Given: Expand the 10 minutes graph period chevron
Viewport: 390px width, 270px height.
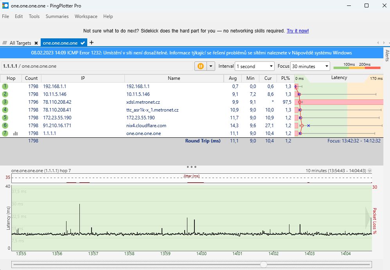Looking at the screenshot, I should coord(370,171).
